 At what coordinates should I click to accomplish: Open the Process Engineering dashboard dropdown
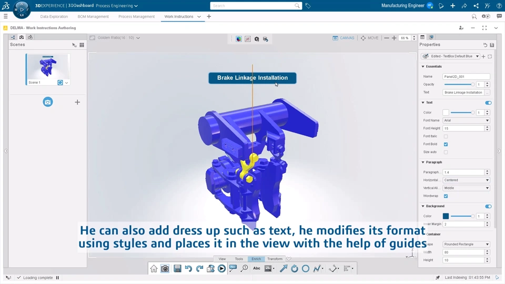click(117, 6)
